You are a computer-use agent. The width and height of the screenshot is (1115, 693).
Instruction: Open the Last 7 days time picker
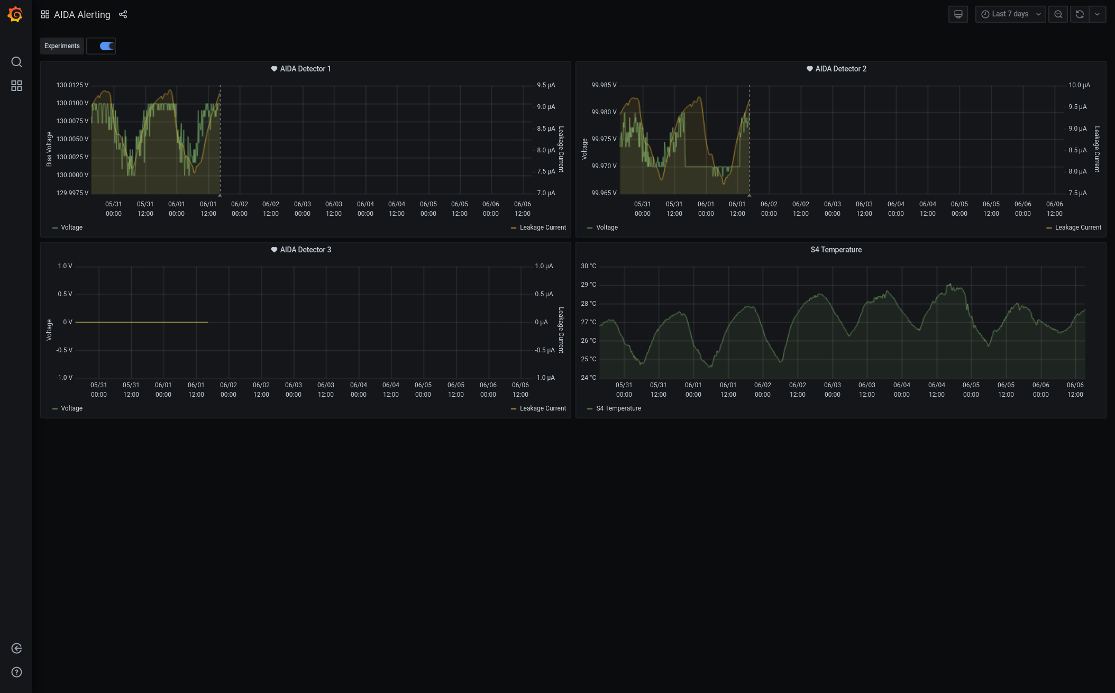[1010, 14]
